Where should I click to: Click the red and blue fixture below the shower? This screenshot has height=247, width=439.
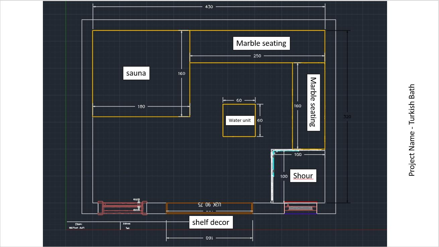[301, 208]
